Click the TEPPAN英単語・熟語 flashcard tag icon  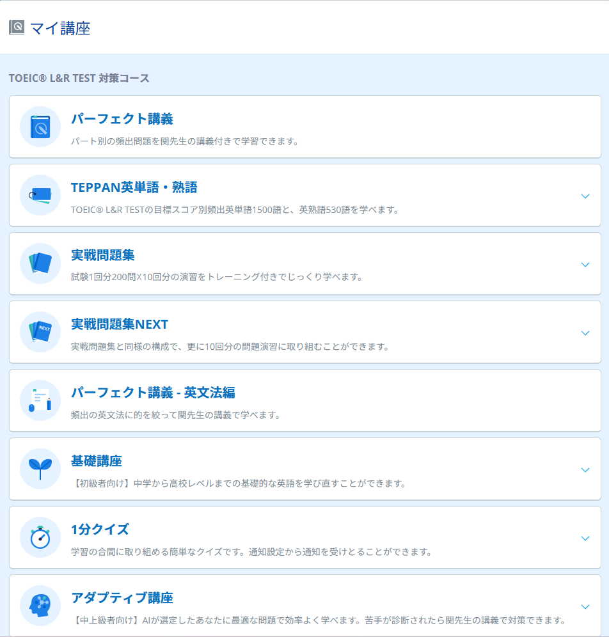tap(40, 195)
